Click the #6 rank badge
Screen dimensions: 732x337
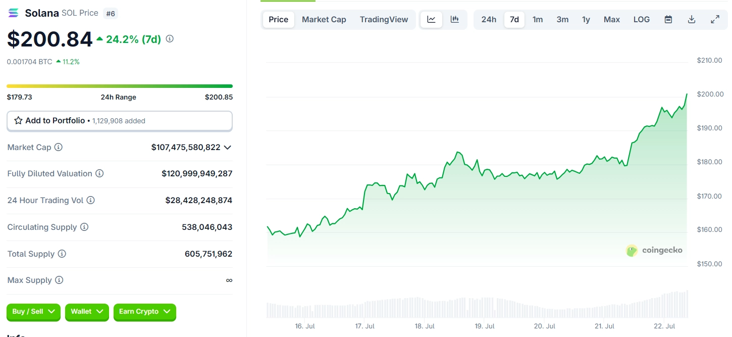tap(111, 14)
